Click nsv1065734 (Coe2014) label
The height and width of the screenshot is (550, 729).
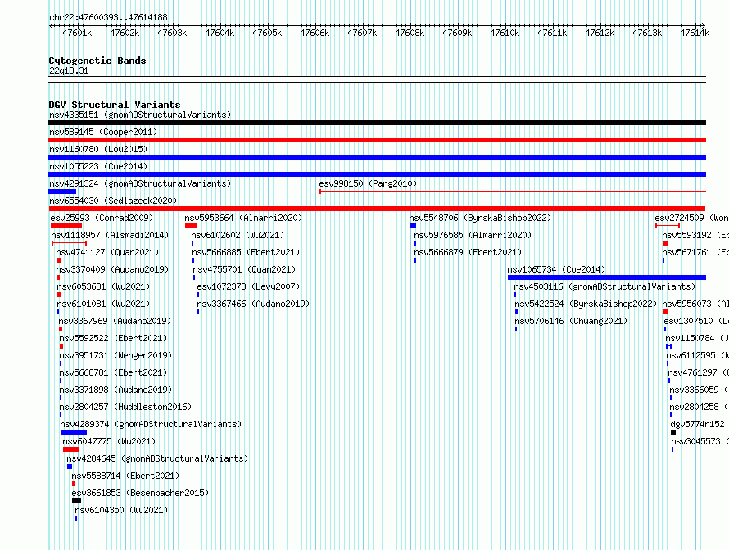tap(556, 269)
